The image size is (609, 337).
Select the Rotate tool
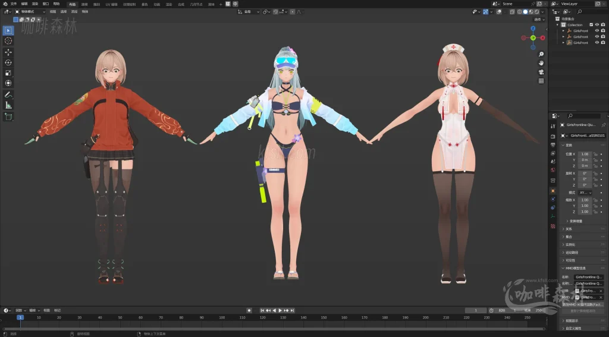click(x=8, y=62)
